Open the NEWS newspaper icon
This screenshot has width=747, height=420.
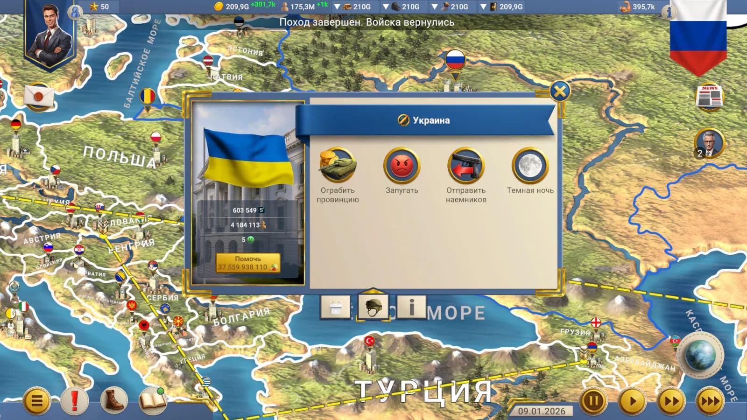point(709,97)
